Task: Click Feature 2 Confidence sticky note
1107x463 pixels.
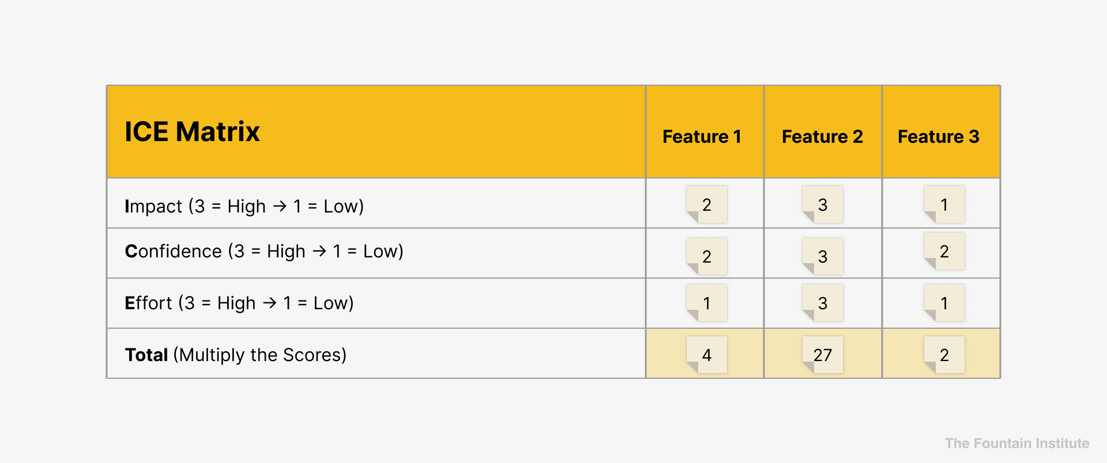Action: click(x=823, y=256)
